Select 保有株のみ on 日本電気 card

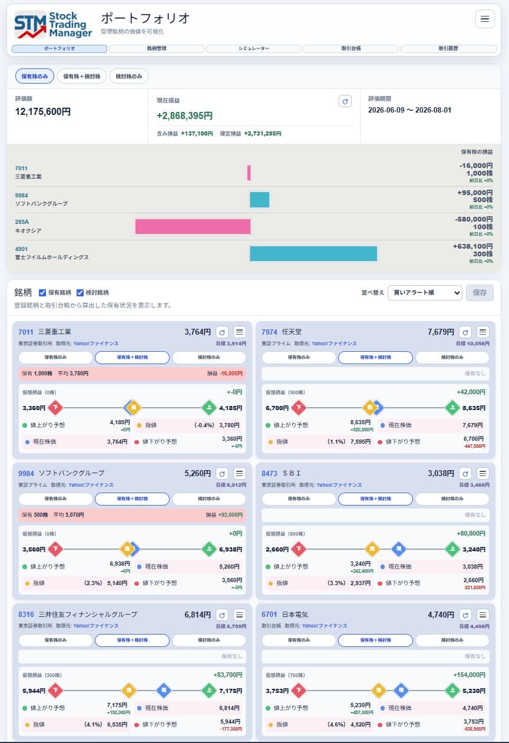click(299, 640)
